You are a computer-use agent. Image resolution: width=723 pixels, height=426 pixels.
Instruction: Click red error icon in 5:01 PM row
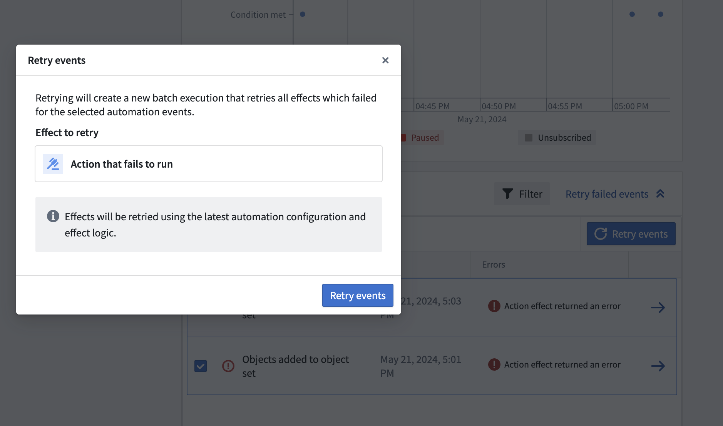pos(494,364)
